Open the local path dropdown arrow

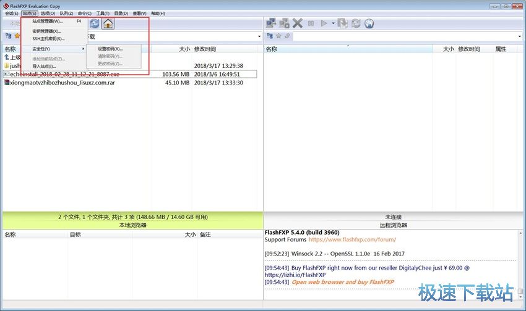(259, 36)
